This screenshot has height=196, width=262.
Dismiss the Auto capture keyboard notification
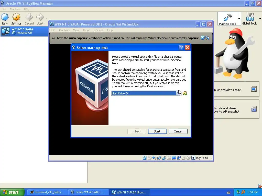tap(202, 38)
